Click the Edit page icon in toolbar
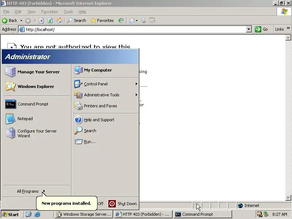 click(152, 20)
